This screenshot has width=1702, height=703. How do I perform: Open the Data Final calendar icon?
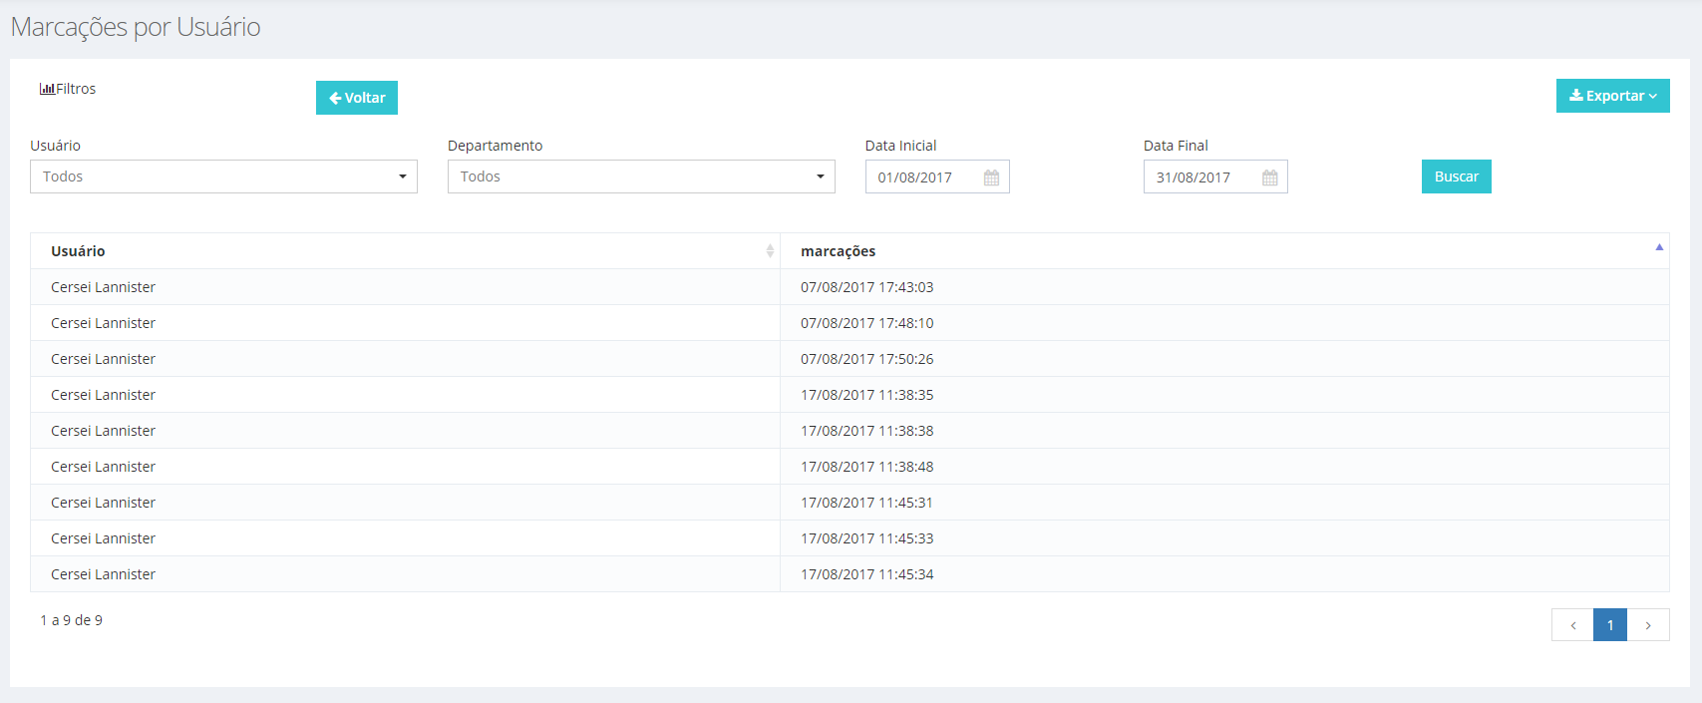click(1269, 177)
